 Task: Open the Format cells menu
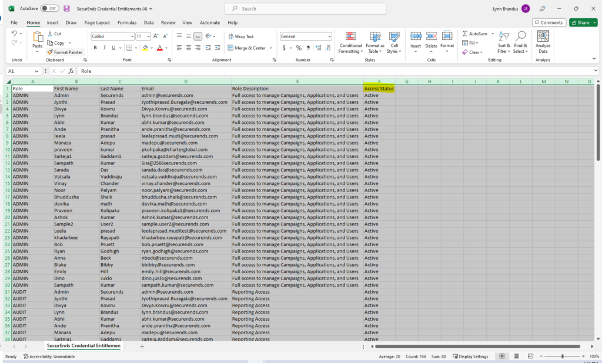click(447, 42)
